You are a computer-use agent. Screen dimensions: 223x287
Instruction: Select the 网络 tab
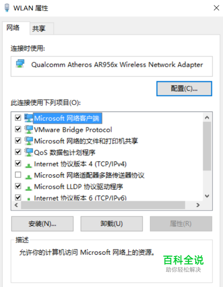(x=13, y=28)
